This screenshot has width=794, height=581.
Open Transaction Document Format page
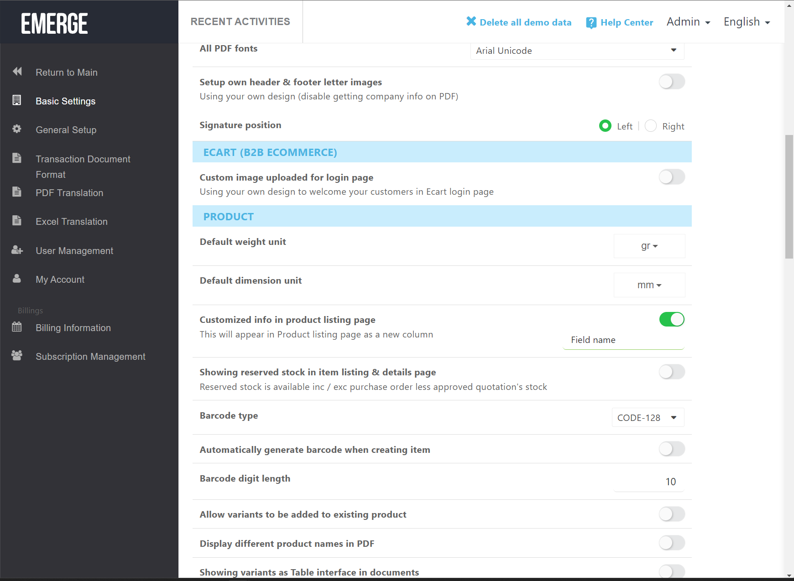click(83, 167)
